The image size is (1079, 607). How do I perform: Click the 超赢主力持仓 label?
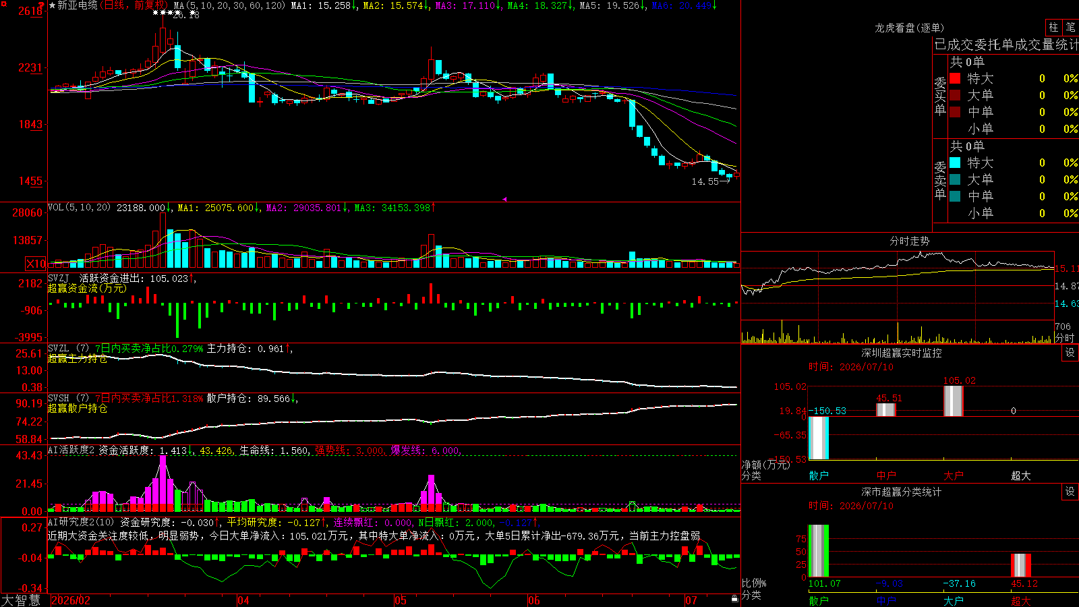click(x=78, y=358)
